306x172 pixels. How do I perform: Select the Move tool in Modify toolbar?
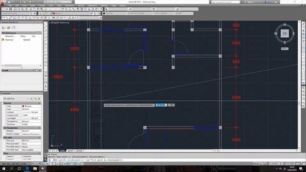(304, 41)
